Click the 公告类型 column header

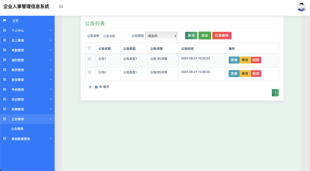pyautogui.click(x=129, y=48)
